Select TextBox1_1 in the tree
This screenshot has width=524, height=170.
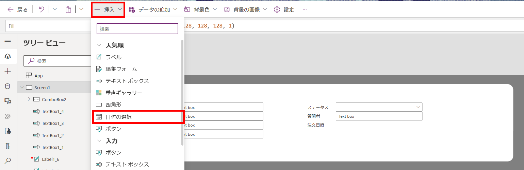tap(53, 147)
